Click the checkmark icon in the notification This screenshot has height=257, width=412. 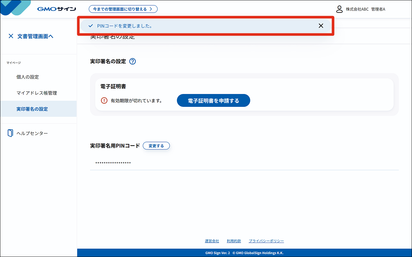(x=90, y=26)
